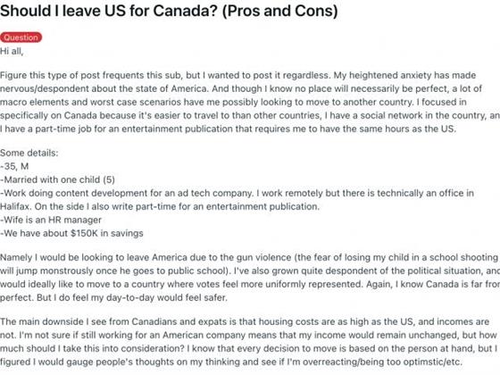This screenshot has height=375, width=500.
Task: Click the phrase 'overreacting/being too optimstic/etc.'
Action: [x=382, y=362]
